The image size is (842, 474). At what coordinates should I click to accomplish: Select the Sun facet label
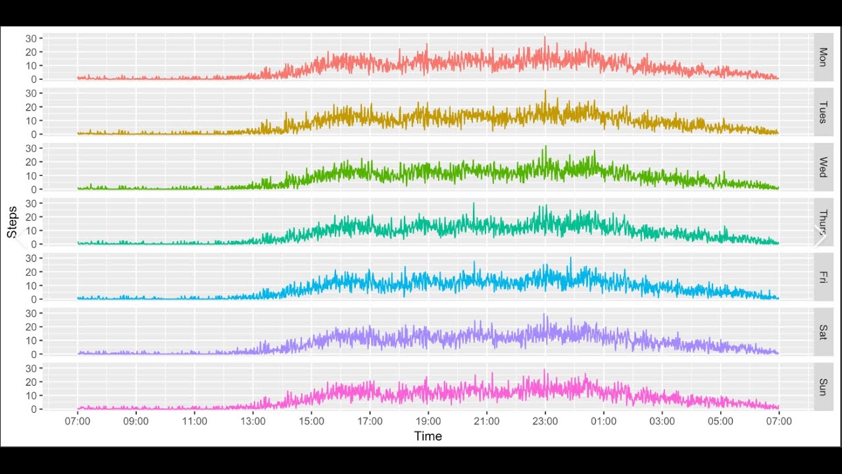tap(823, 386)
